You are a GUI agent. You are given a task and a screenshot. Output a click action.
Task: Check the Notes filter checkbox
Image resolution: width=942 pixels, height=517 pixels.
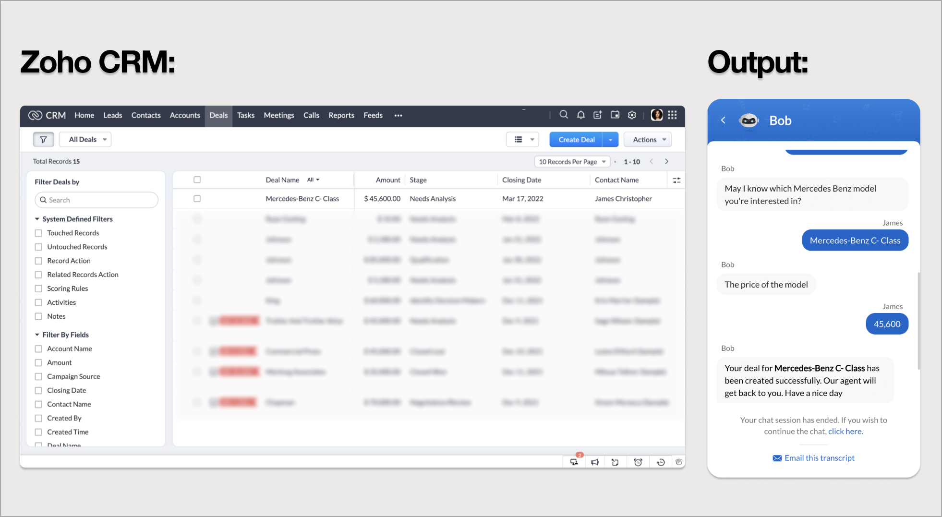pos(38,316)
